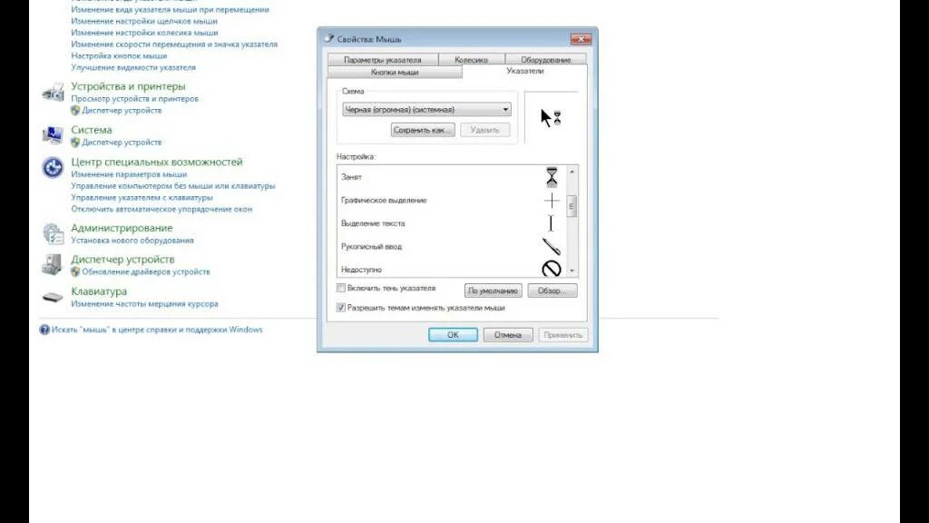Screen dimensions: 929x523
Task: Open 'Просмотр устройств и принтеров' link
Action: pos(134,99)
